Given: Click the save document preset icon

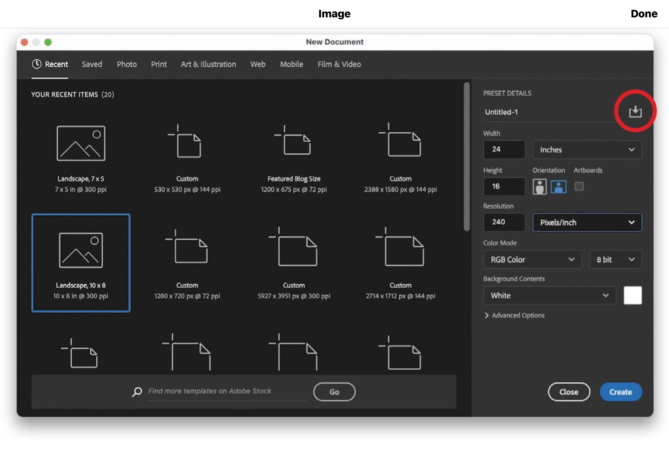Looking at the screenshot, I should pos(635,111).
